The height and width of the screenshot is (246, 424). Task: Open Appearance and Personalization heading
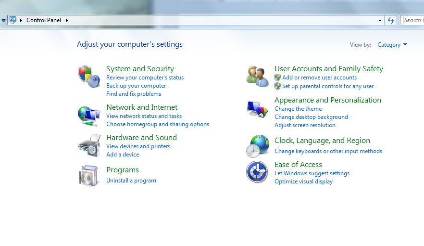328,100
